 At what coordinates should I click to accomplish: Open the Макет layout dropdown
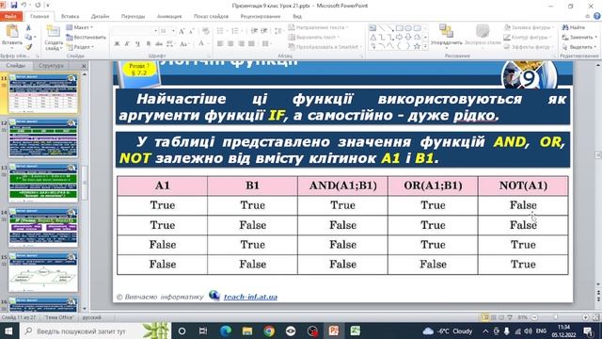[x=79, y=27]
